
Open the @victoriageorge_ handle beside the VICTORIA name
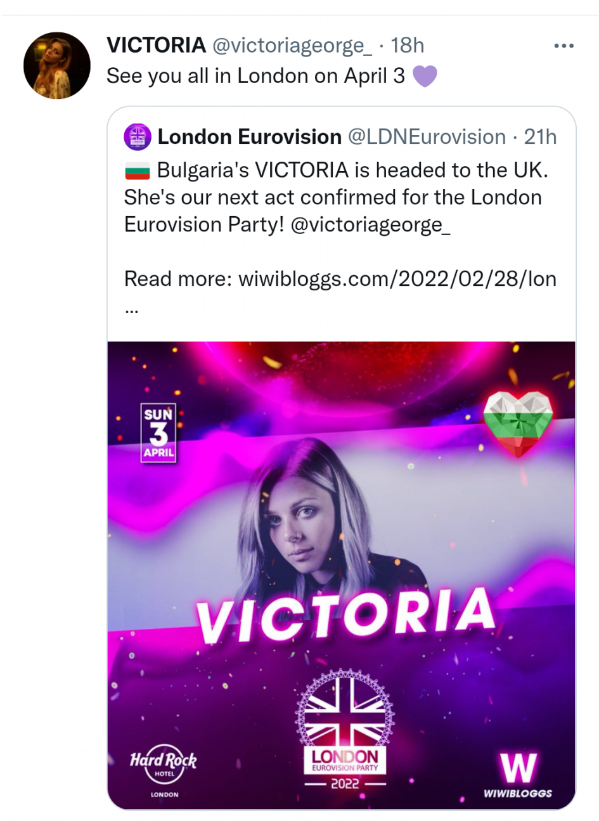tap(291, 46)
